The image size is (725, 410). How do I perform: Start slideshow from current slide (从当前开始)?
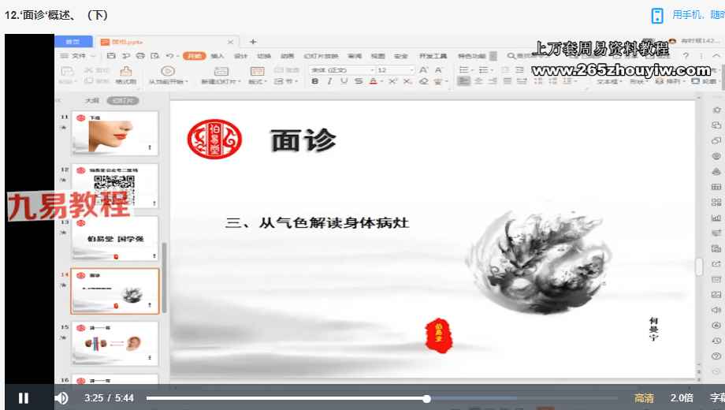168,76
